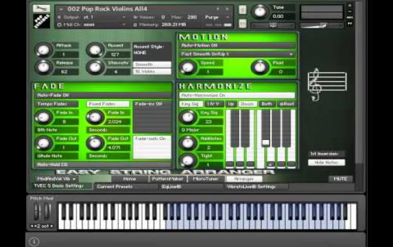This screenshot has height=247, width=393.
Task: Click the Tempo Fader Fade In knob
Action: tap(43, 117)
